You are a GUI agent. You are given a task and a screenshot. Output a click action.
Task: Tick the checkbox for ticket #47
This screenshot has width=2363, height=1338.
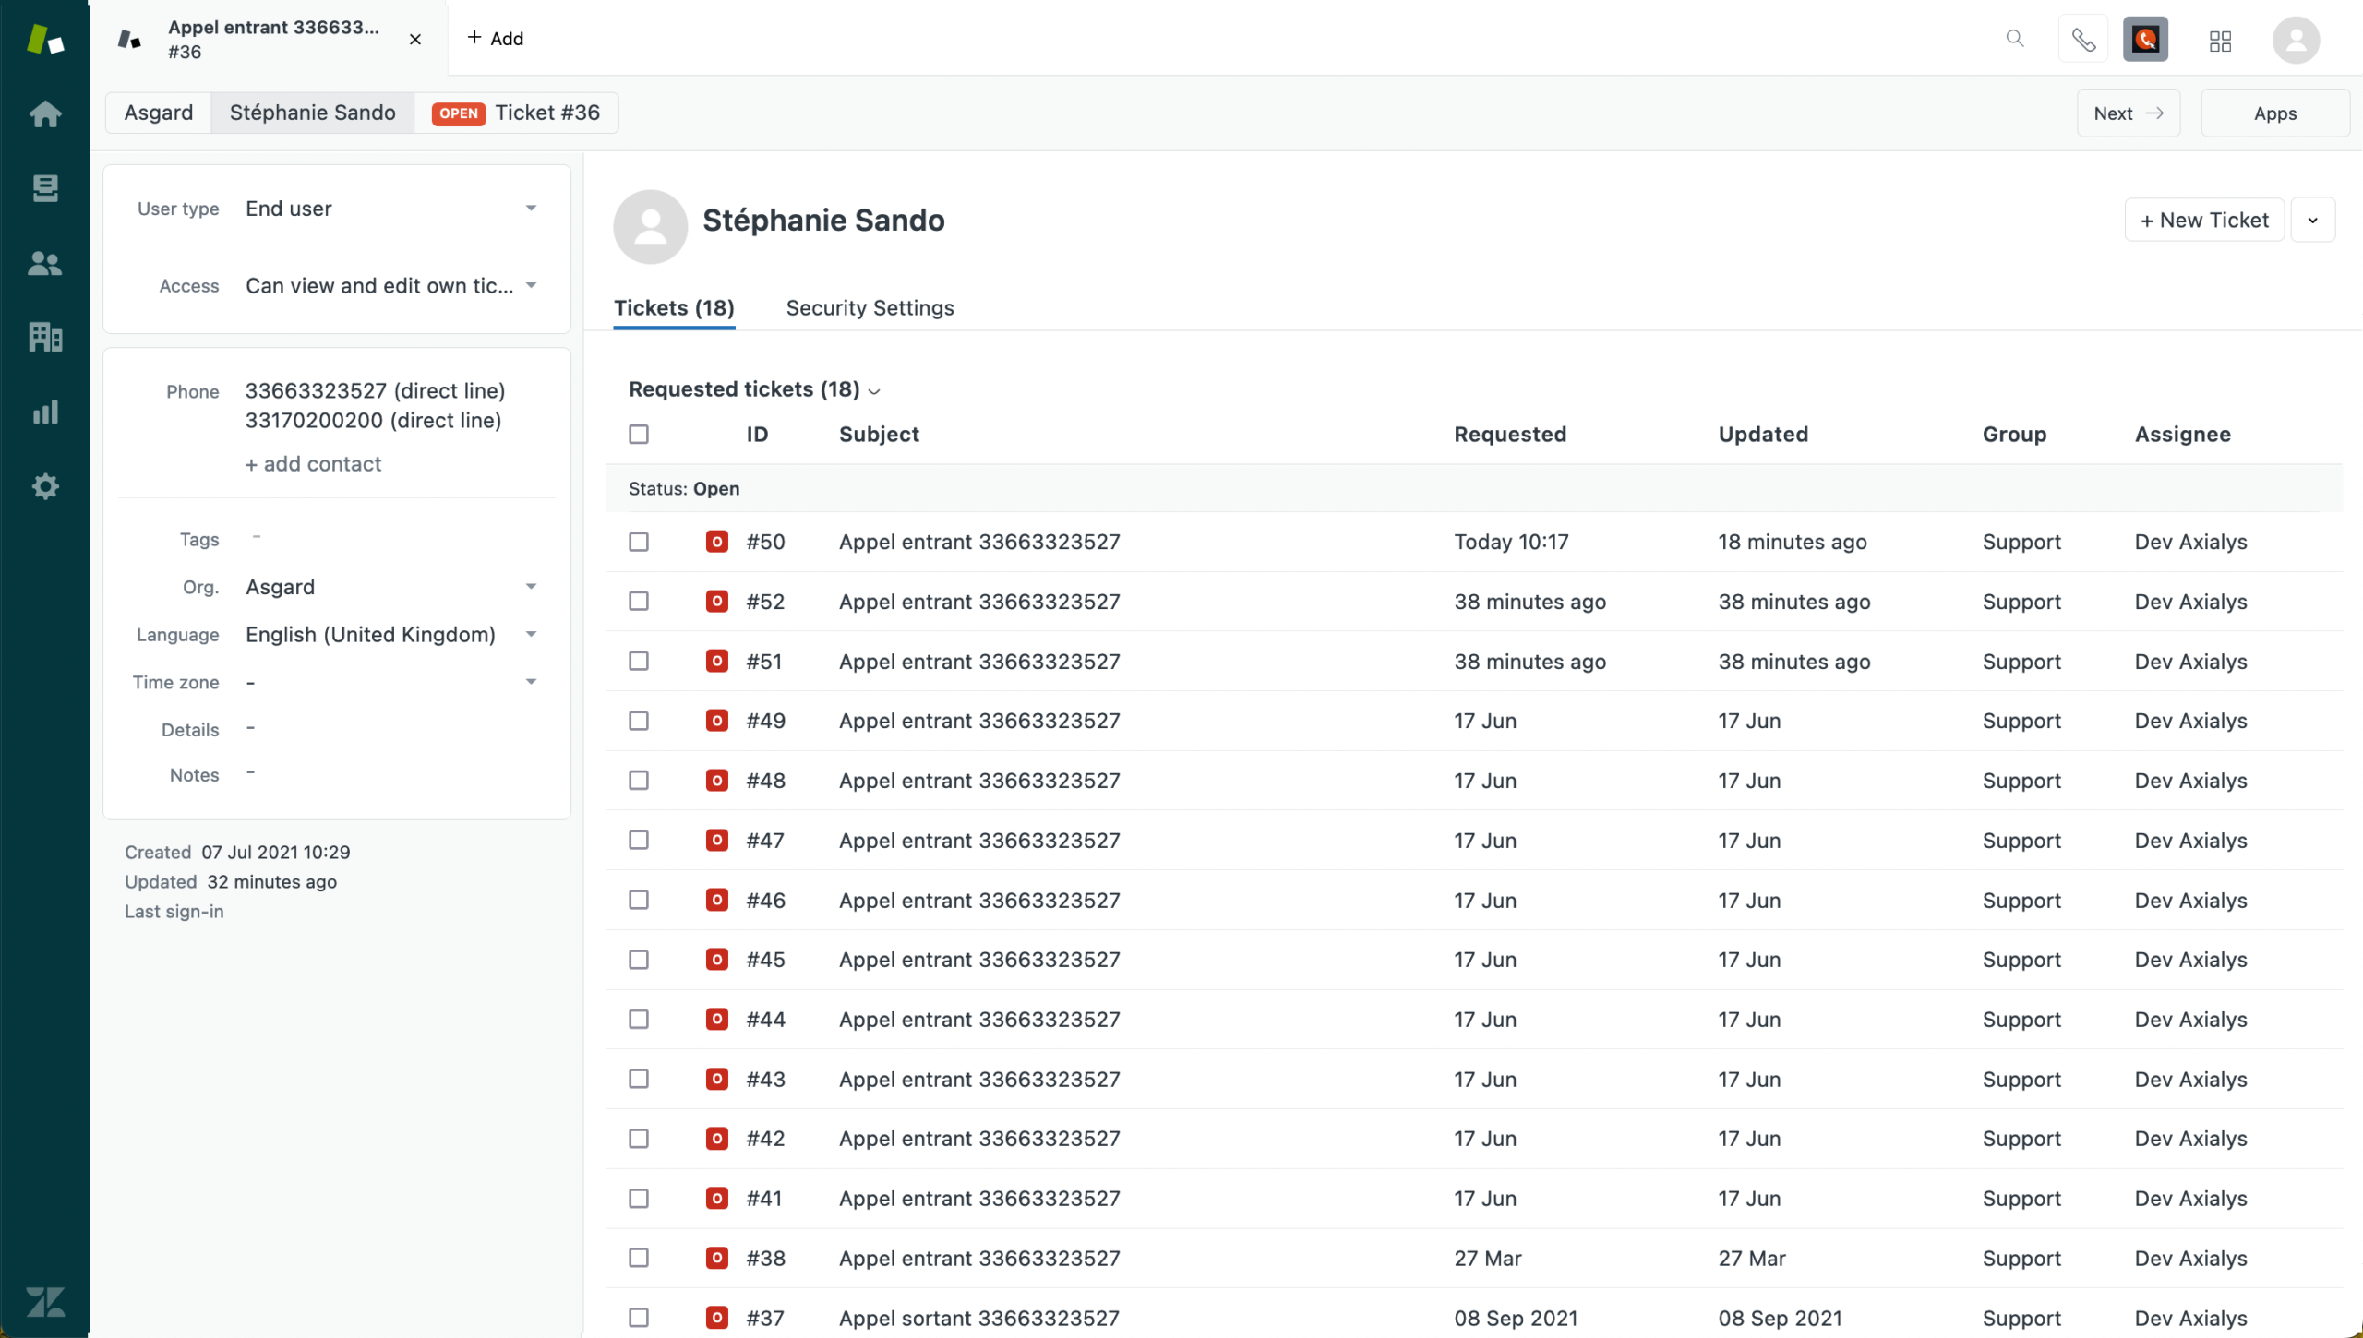click(639, 840)
